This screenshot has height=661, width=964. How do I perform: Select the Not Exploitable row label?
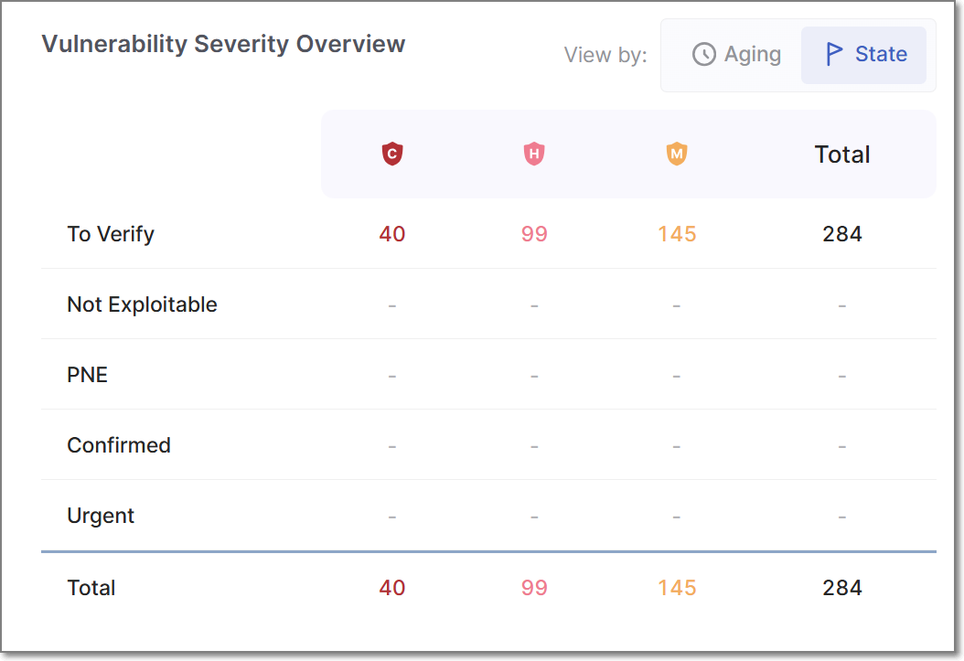point(142,304)
